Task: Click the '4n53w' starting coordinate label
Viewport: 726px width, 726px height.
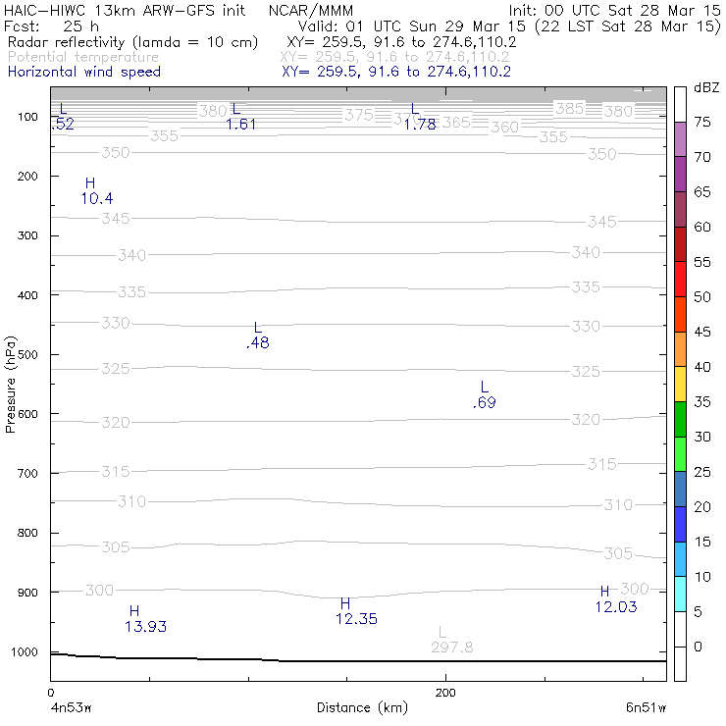Action: pos(71,707)
